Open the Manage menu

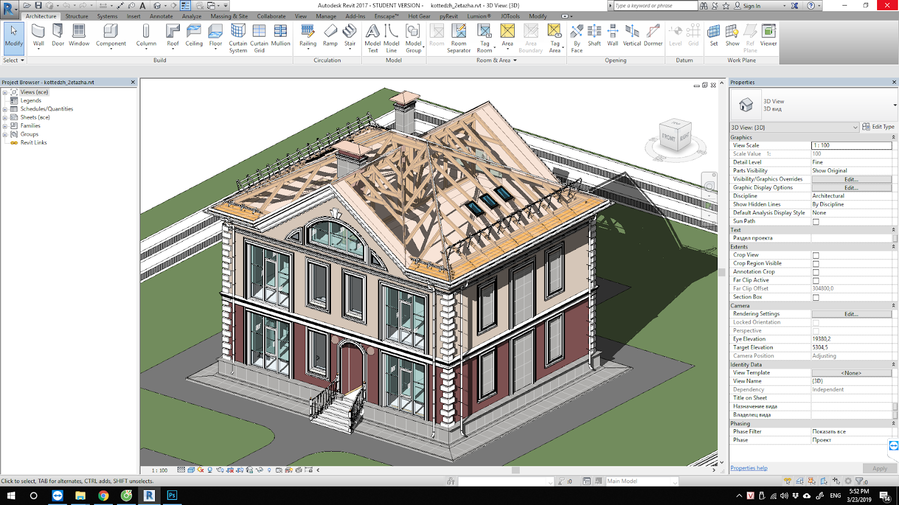pos(326,16)
